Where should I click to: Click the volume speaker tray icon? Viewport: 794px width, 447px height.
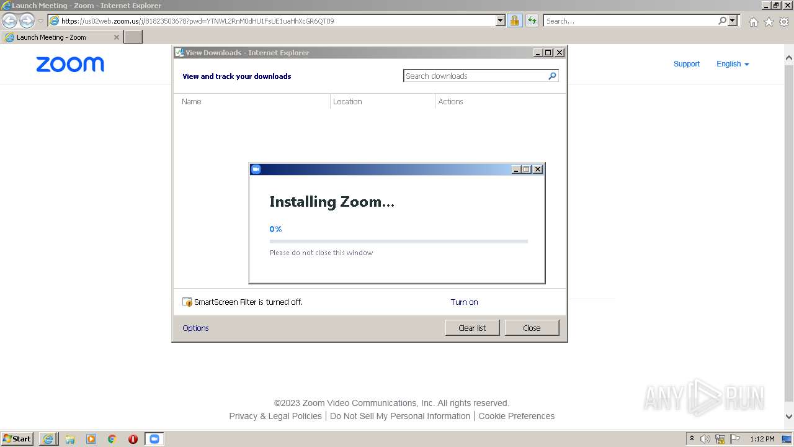coord(705,439)
